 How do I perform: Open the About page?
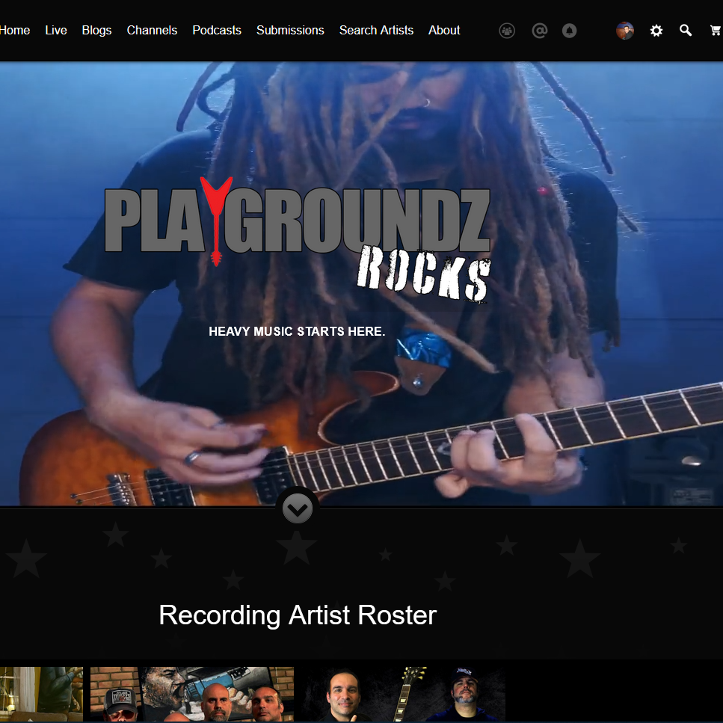[x=444, y=31]
